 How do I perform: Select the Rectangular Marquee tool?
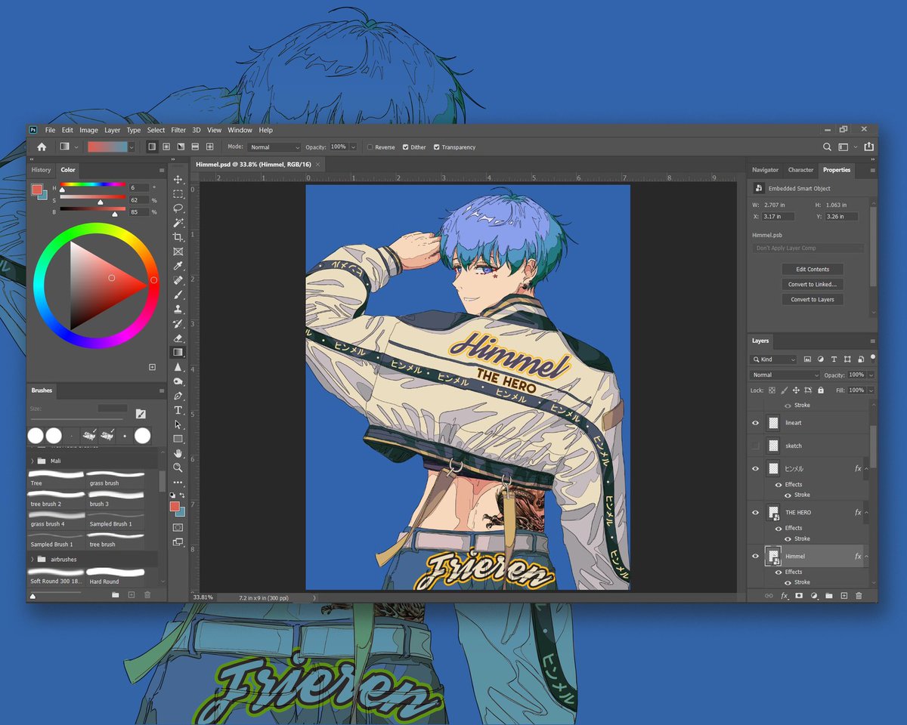(x=178, y=194)
